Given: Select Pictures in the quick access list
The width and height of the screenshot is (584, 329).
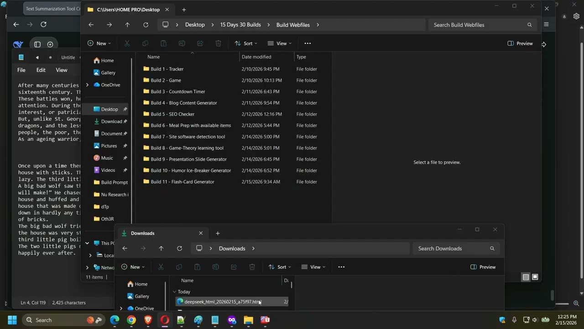Looking at the screenshot, I should click(x=105, y=146).
